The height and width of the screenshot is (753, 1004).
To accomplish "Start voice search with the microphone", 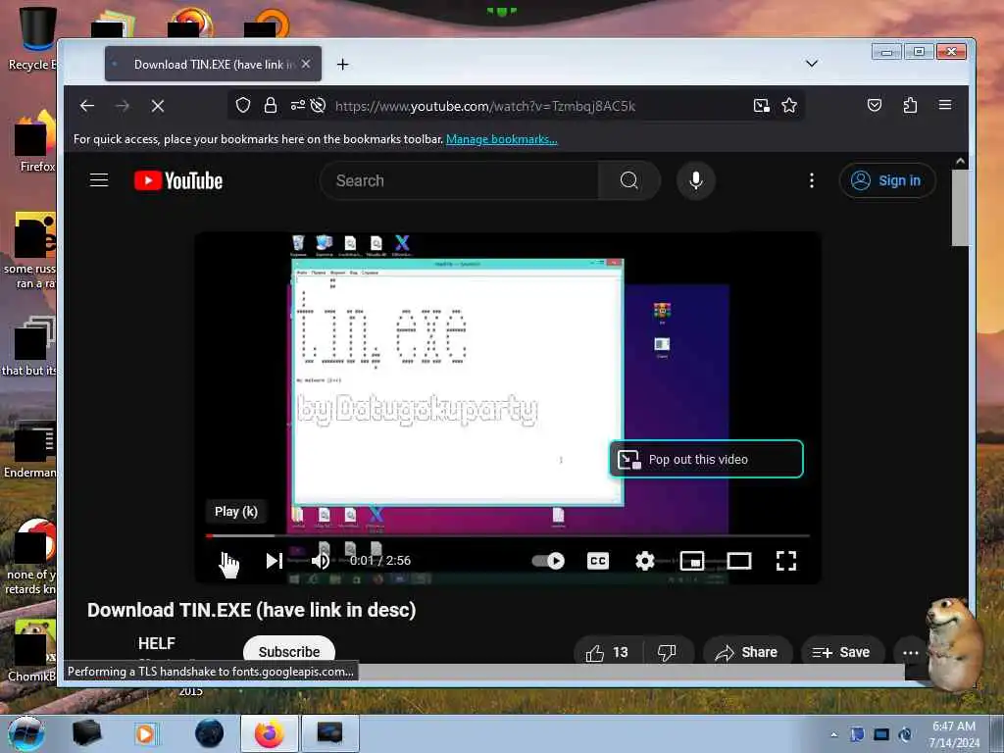I will pos(696,180).
